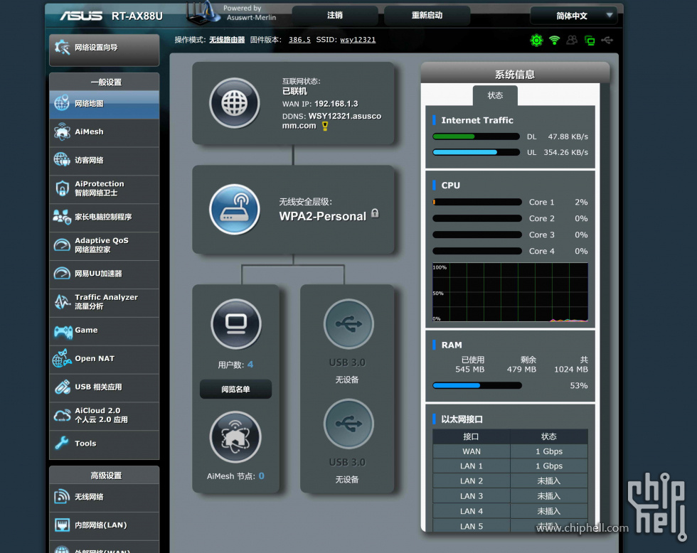This screenshot has width=697, height=553.
Task: Open parental controls (家长电脑控制程序) icon
Action: [x=62, y=217]
